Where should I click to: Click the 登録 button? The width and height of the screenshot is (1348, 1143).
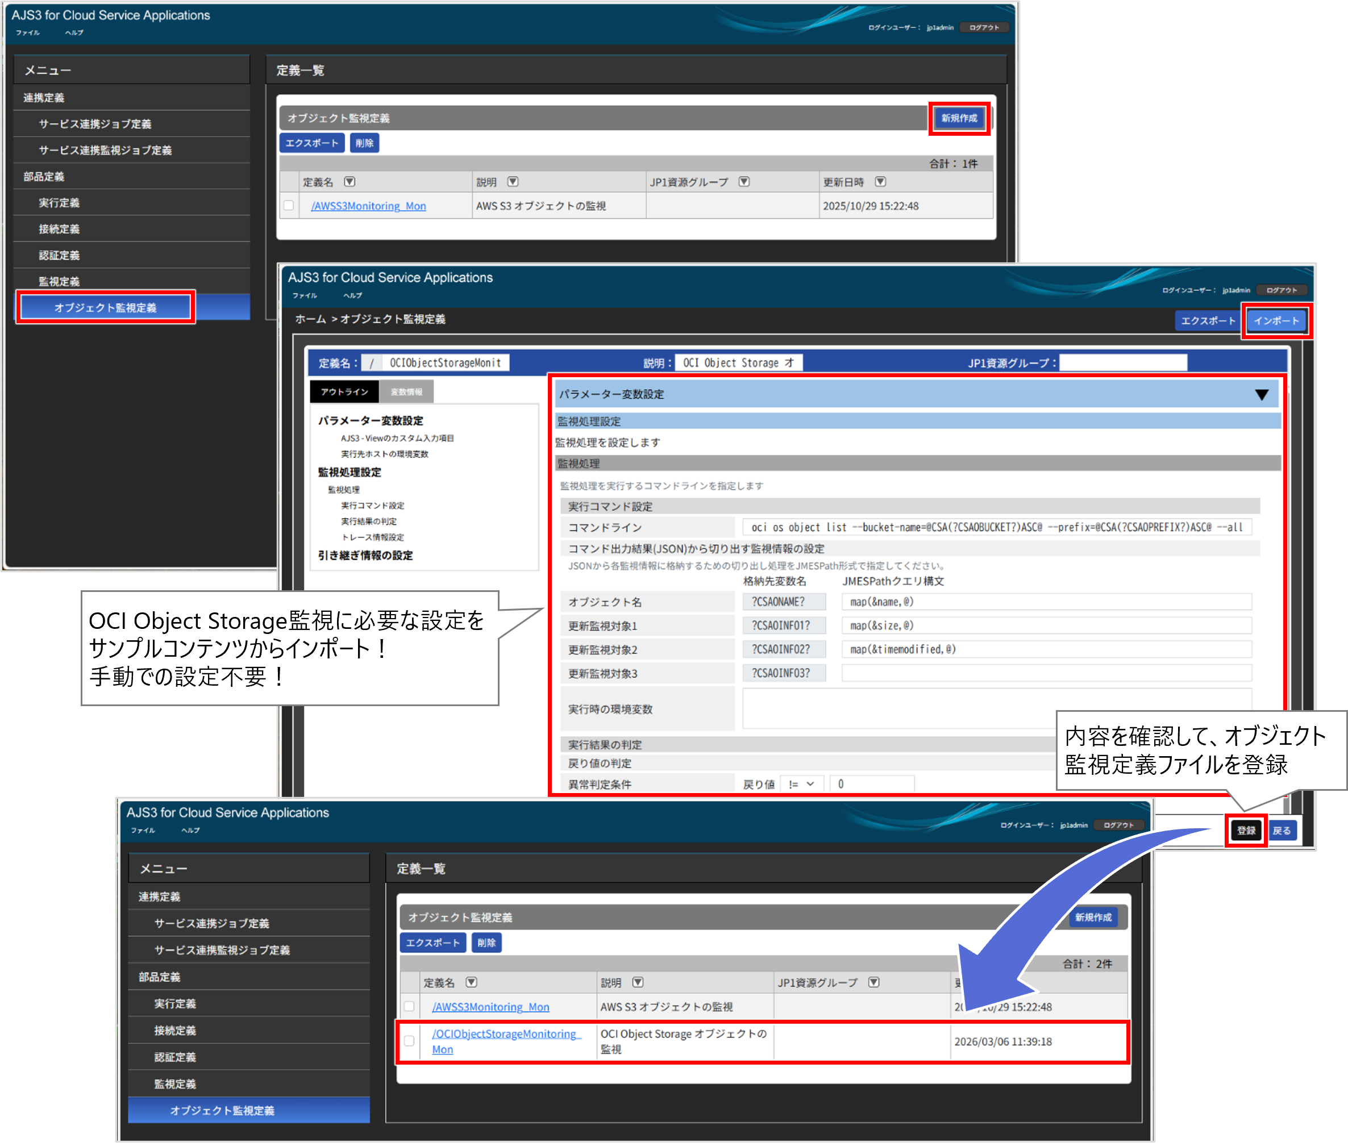click(x=1246, y=831)
